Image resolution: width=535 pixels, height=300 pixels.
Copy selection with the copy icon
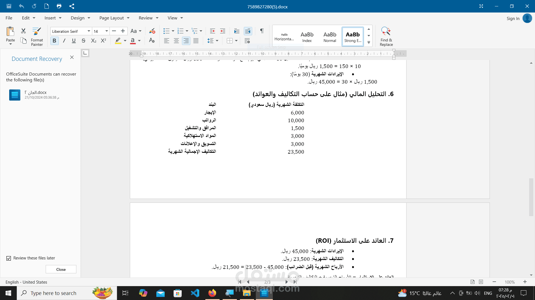click(x=23, y=41)
